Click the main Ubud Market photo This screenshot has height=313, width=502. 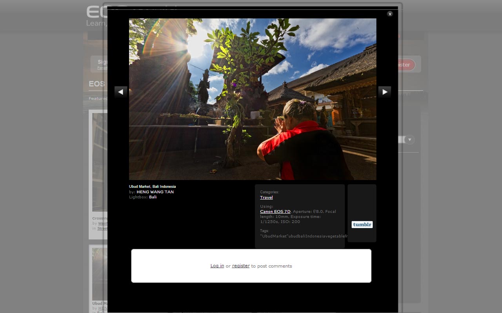253,99
